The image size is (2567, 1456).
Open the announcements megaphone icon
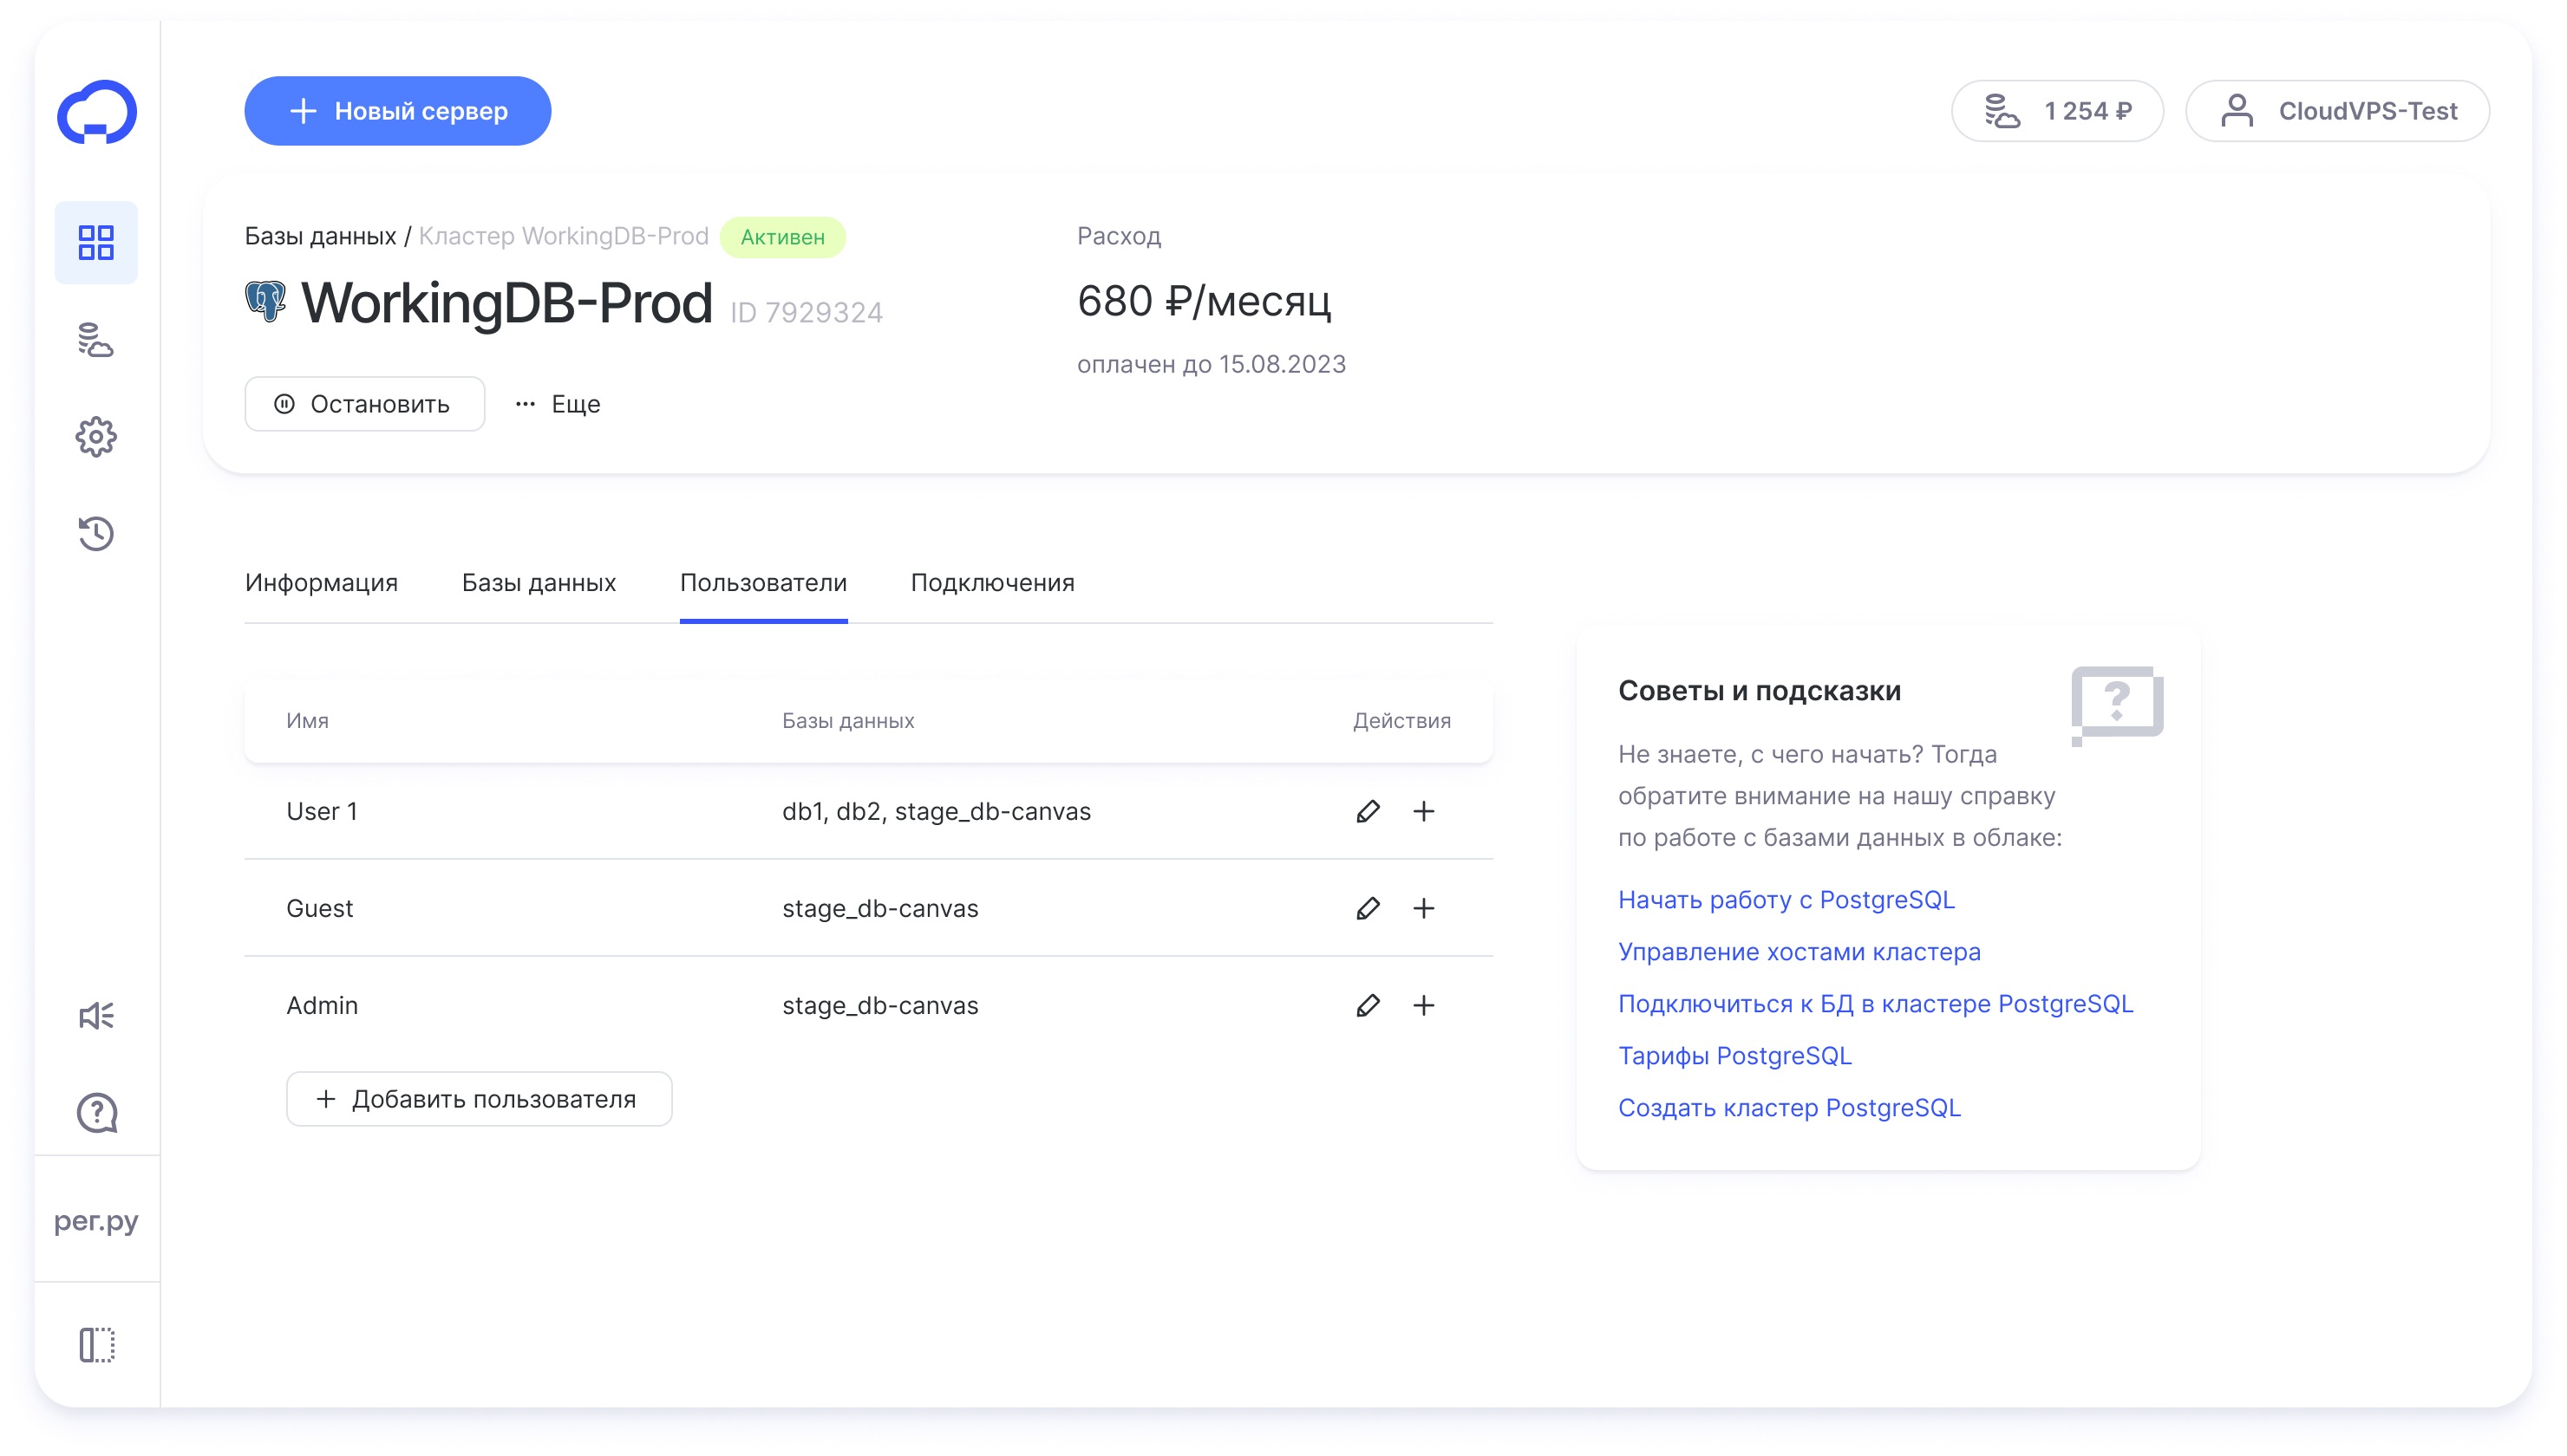[96, 1016]
